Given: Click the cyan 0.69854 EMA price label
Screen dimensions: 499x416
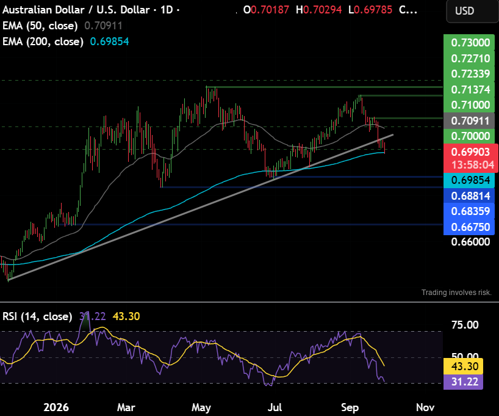Looking at the screenshot, I should (469, 180).
